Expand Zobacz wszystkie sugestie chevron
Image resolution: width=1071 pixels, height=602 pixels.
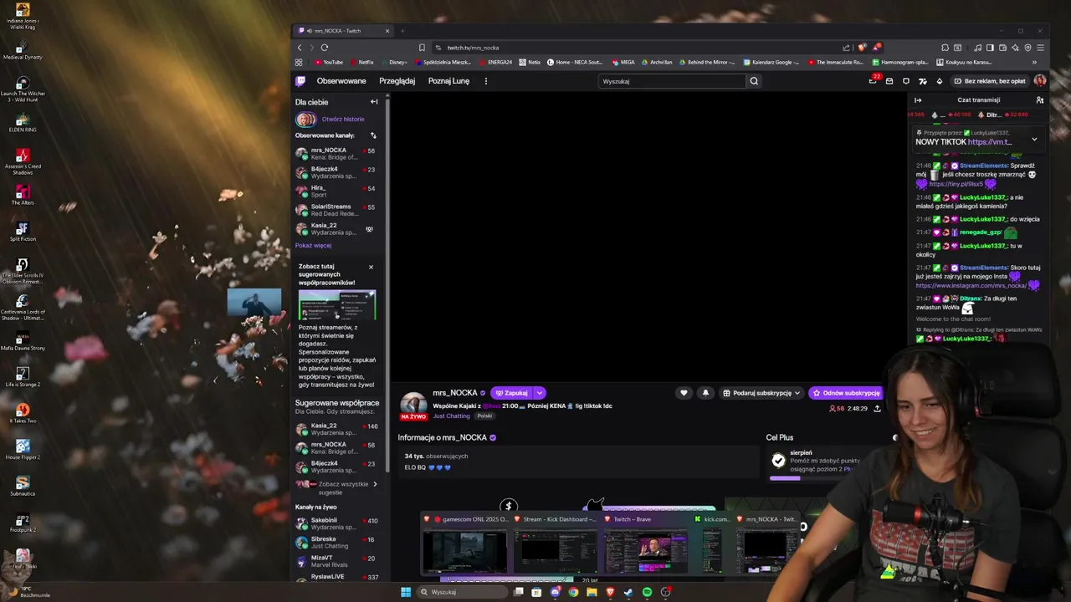point(374,484)
